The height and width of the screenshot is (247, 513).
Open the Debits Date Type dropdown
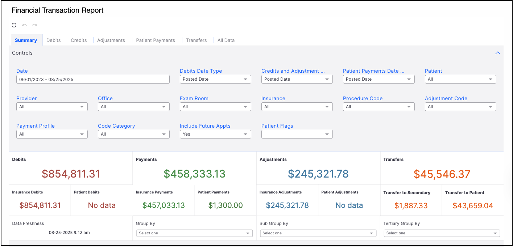215,79
